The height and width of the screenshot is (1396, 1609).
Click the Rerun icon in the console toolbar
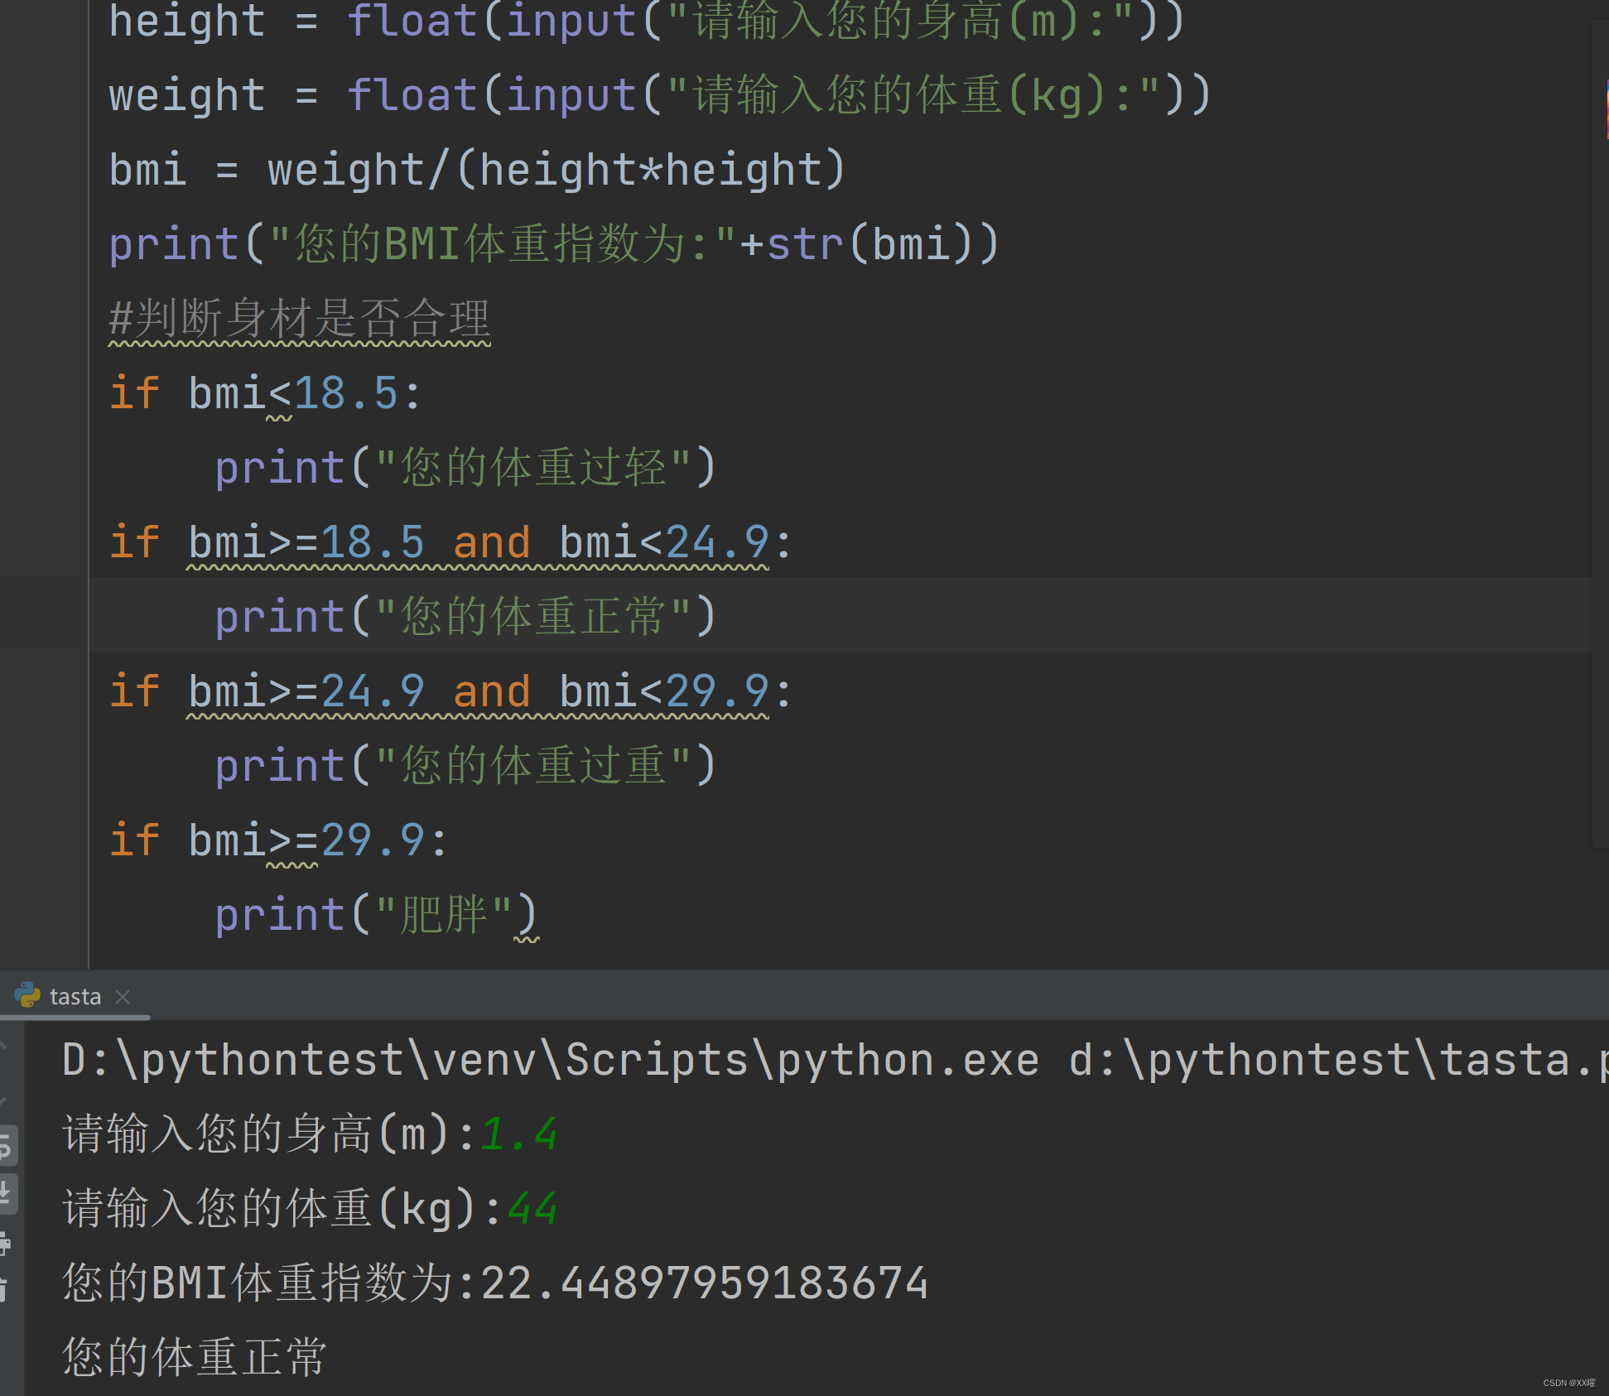tap(5, 1146)
